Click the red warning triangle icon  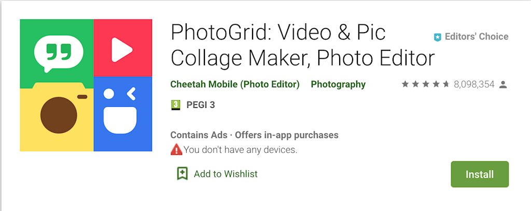click(x=176, y=150)
